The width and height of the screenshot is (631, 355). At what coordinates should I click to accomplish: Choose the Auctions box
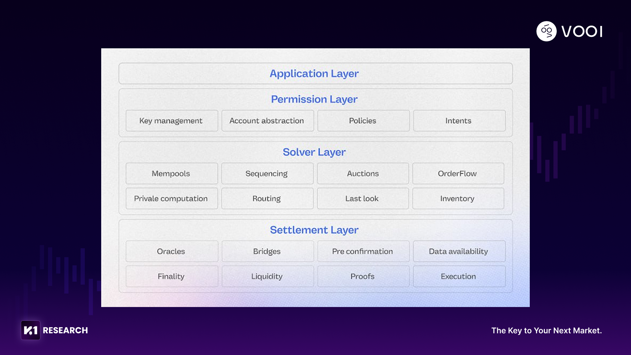pos(363,174)
